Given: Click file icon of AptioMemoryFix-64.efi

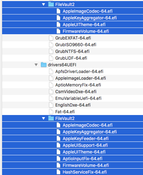Looking at the screenshot, I should [51, 85].
